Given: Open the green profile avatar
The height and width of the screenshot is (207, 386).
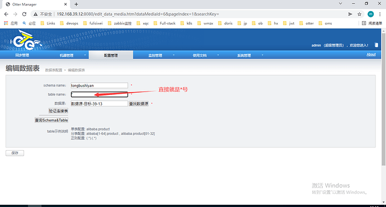Looking at the screenshot, I should pyautogui.click(x=370, y=15).
